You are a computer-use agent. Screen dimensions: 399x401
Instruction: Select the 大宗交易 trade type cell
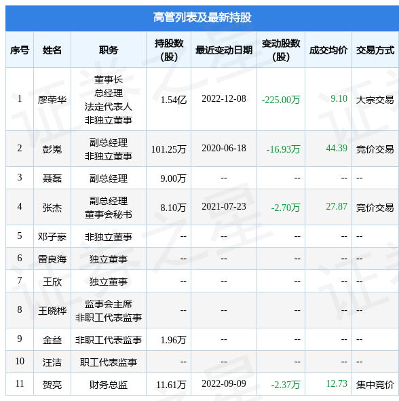coord(375,100)
